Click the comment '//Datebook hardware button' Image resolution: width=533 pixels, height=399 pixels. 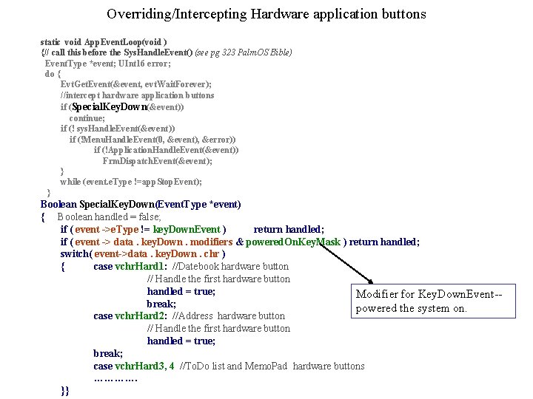coord(230,266)
